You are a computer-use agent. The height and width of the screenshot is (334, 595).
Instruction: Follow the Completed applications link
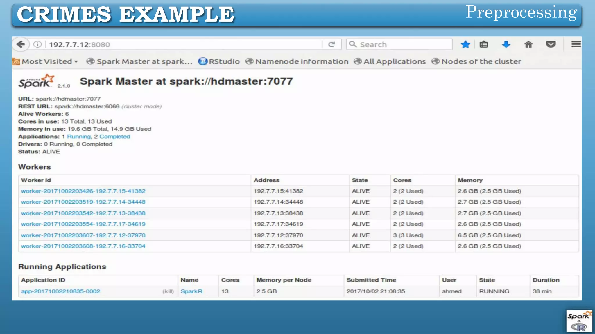click(115, 137)
